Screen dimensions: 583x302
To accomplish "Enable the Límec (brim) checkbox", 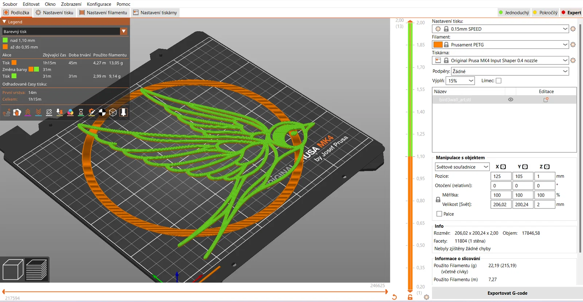I will (498, 81).
